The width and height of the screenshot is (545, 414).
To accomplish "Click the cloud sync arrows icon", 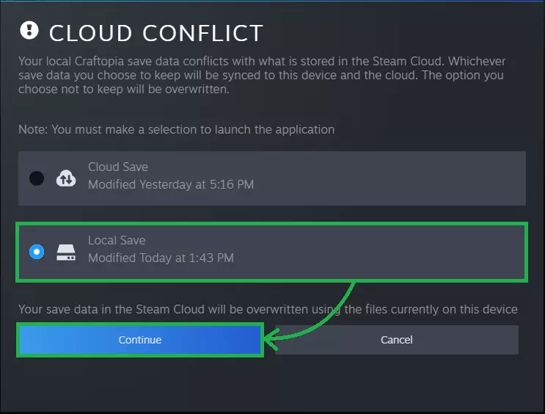I will (66, 178).
